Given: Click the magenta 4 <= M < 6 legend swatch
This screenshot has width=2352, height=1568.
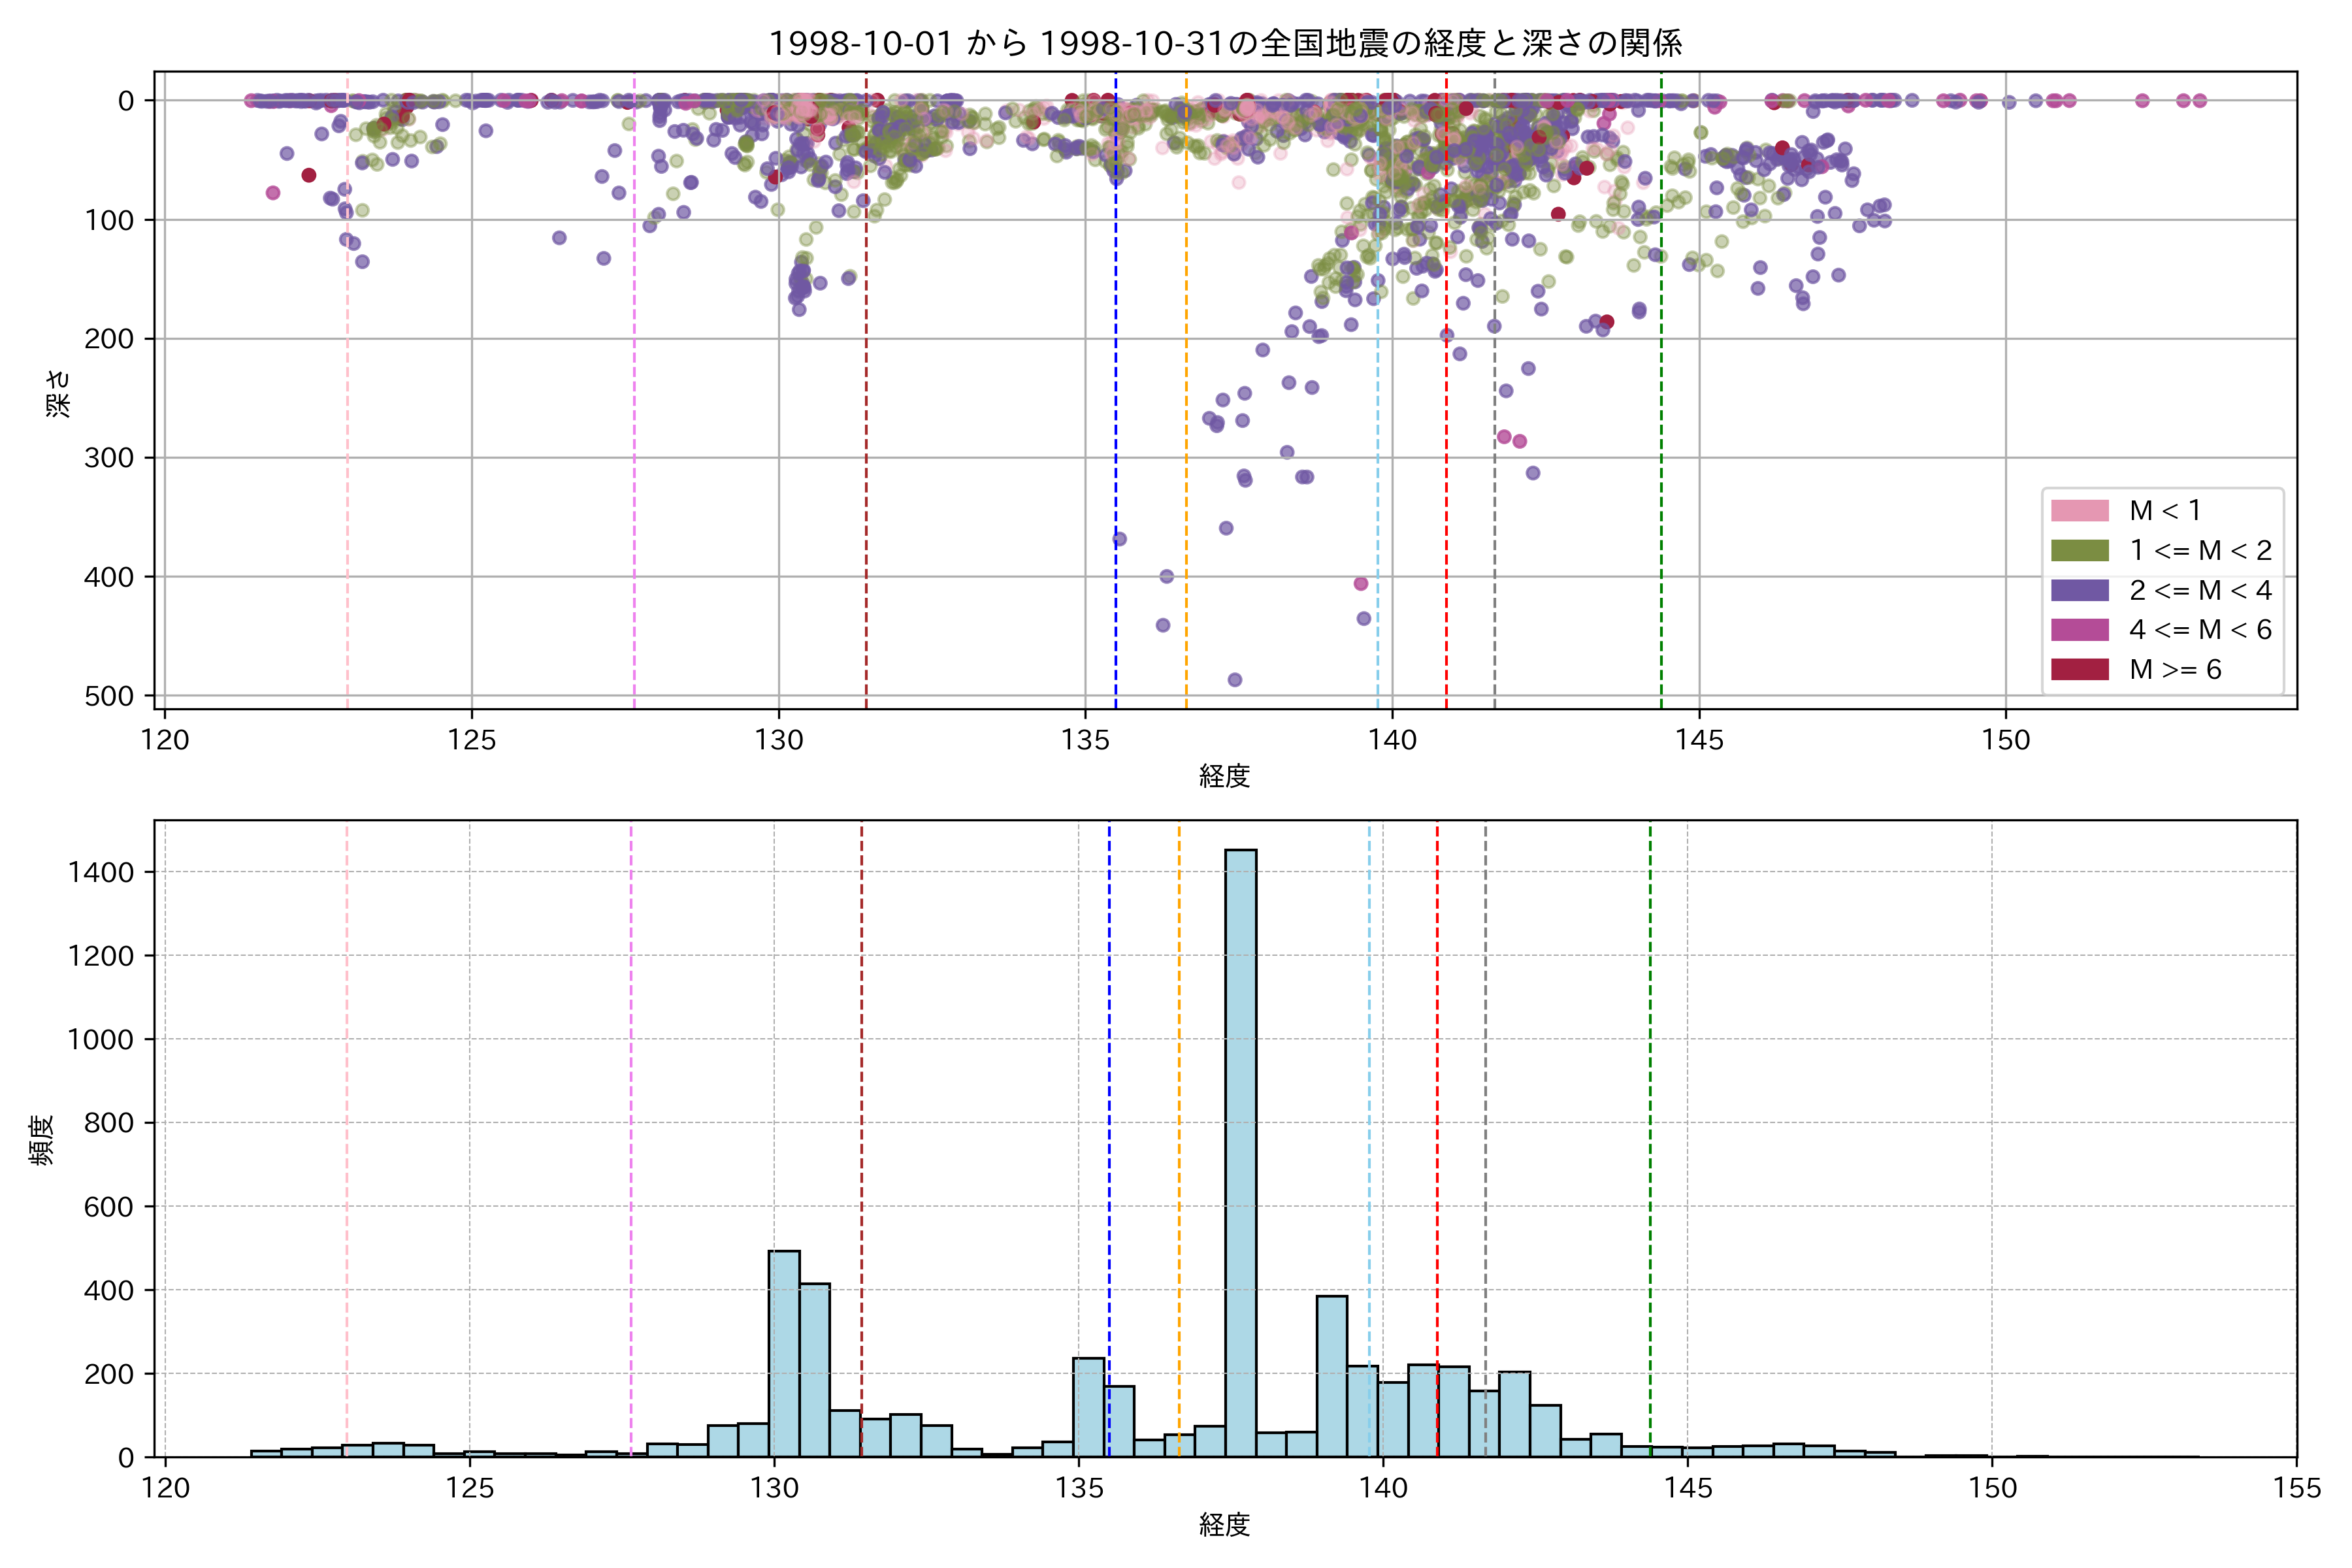Looking at the screenshot, I should pos(2079,630).
